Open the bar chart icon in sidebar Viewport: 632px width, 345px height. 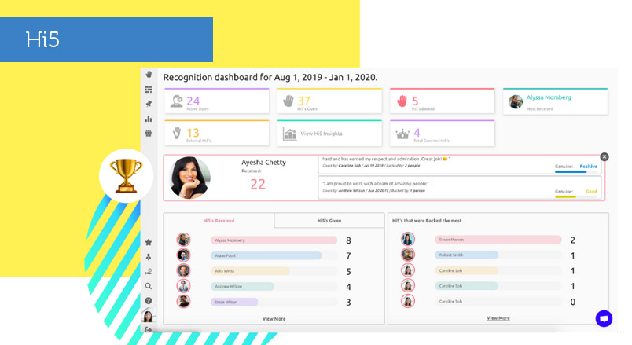click(149, 119)
